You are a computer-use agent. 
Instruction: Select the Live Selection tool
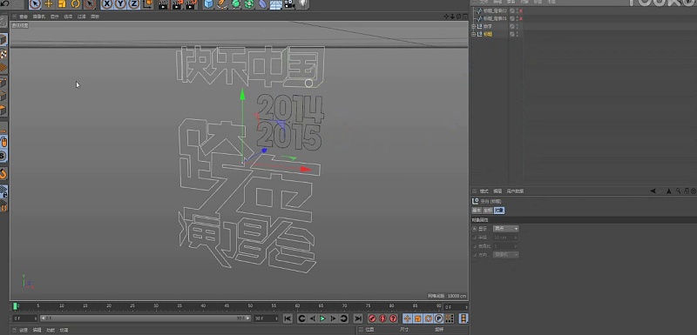[x=35, y=4]
